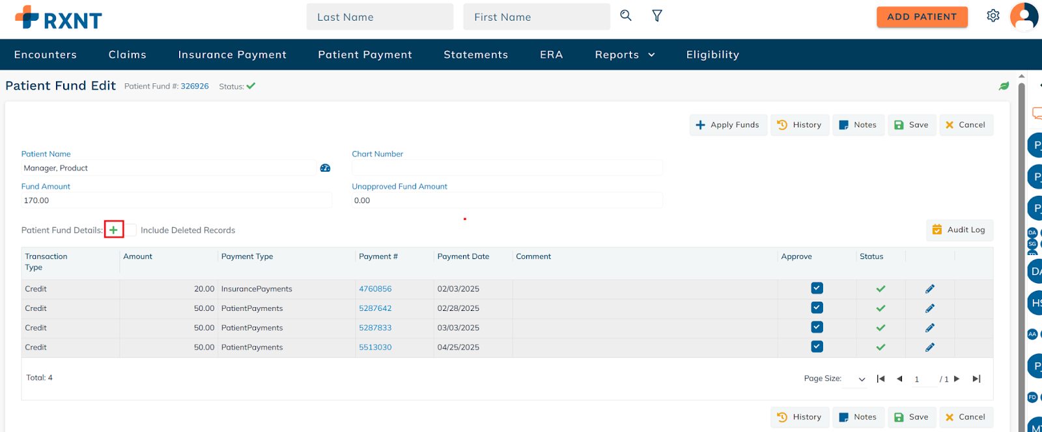Screen dimensions: 1042x432
Task: Expand the Reports menu dropdown
Action: 625,55
